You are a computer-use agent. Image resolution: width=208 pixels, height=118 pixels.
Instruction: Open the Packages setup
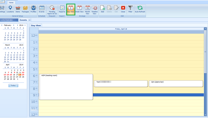pyautogui.click(x=25, y=9)
